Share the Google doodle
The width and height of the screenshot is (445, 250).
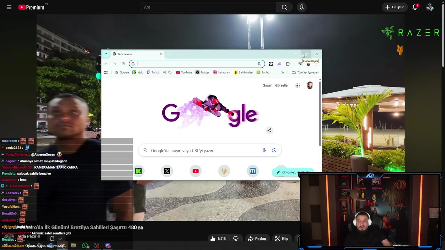269,130
